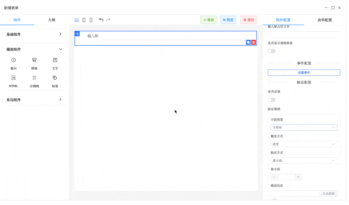The width and height of the screenshot is (349, 205).
Task: Add the 标签 tag component
Action: coord(55,81)
